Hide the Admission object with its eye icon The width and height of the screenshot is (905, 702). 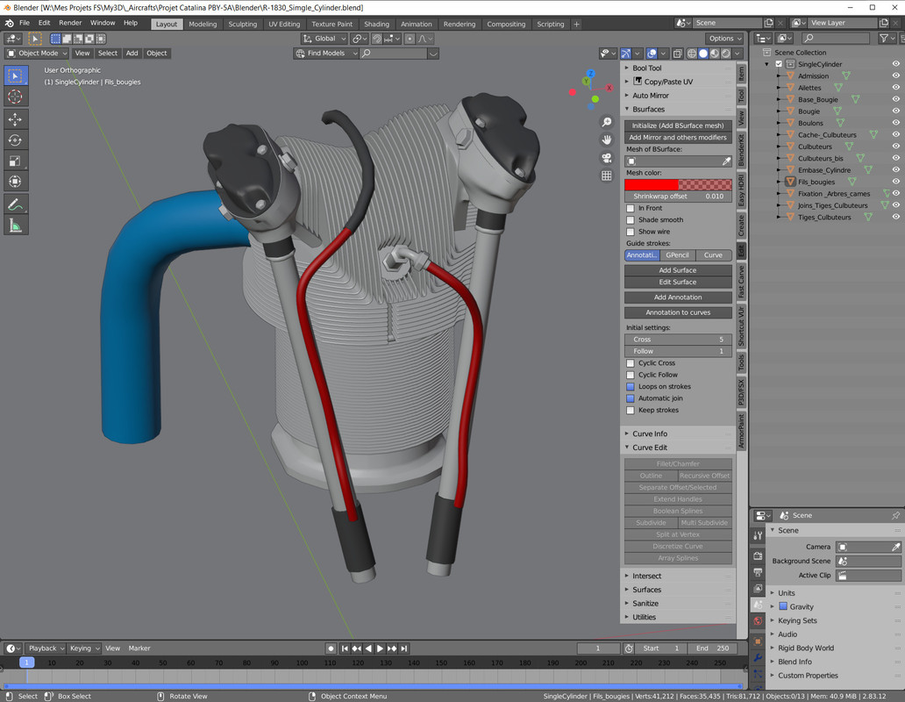tap(895, 75)
